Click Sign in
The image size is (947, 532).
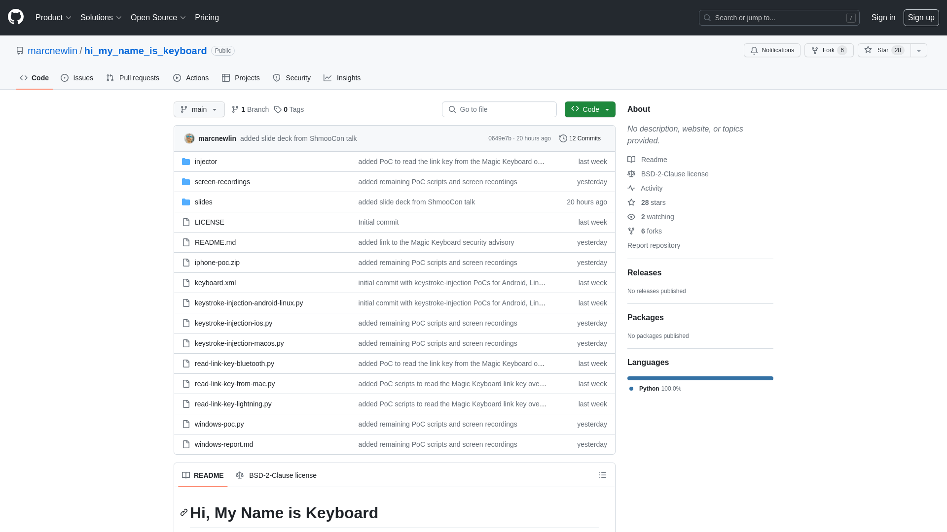pos(883,18)
